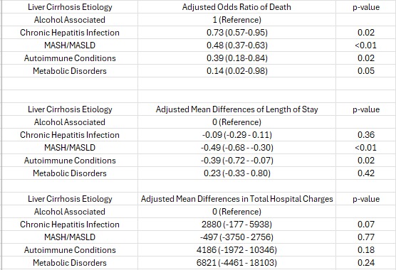Select the p-value 0.77 cell

coord(365,237)
